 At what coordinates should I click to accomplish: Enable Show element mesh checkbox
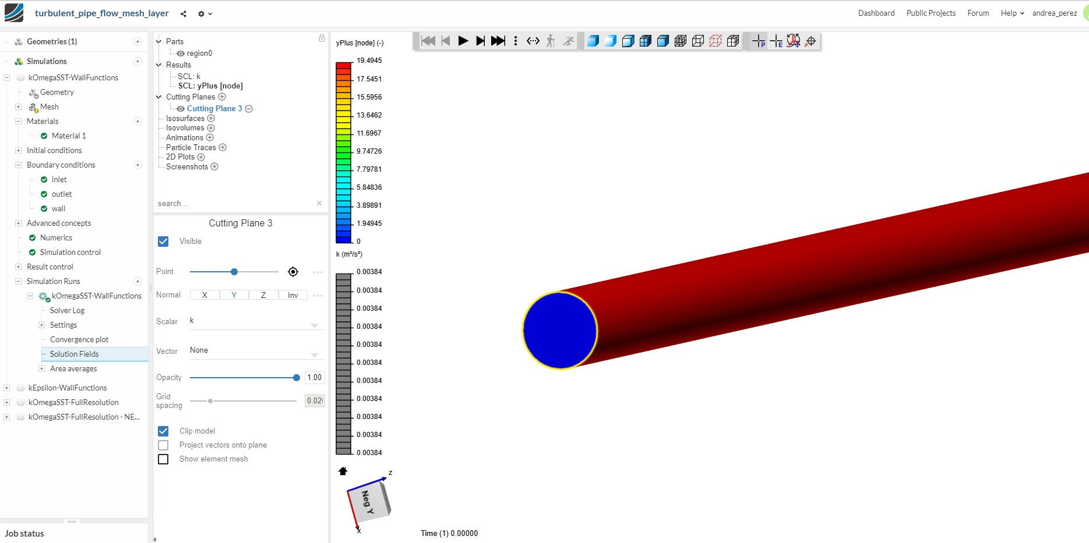(x=163, y=459)
